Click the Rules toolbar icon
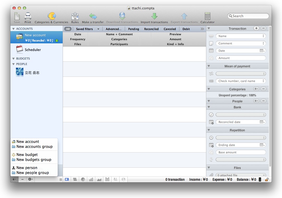This screenshot has height=198, width=282. pyautogui.click(x=75, y=16)
